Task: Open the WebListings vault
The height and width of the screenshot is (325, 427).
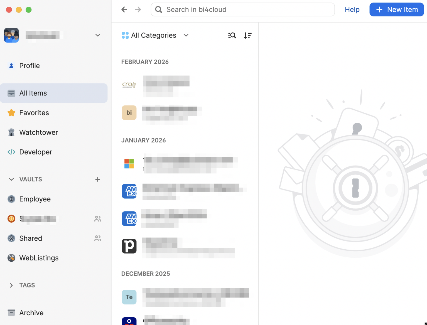Action: pos(54,258)
